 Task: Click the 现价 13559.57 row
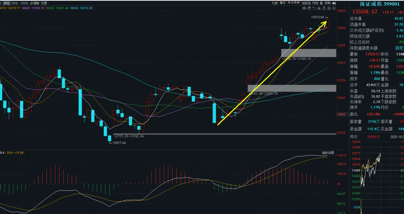pyautogui.click(x=377, y=137)
